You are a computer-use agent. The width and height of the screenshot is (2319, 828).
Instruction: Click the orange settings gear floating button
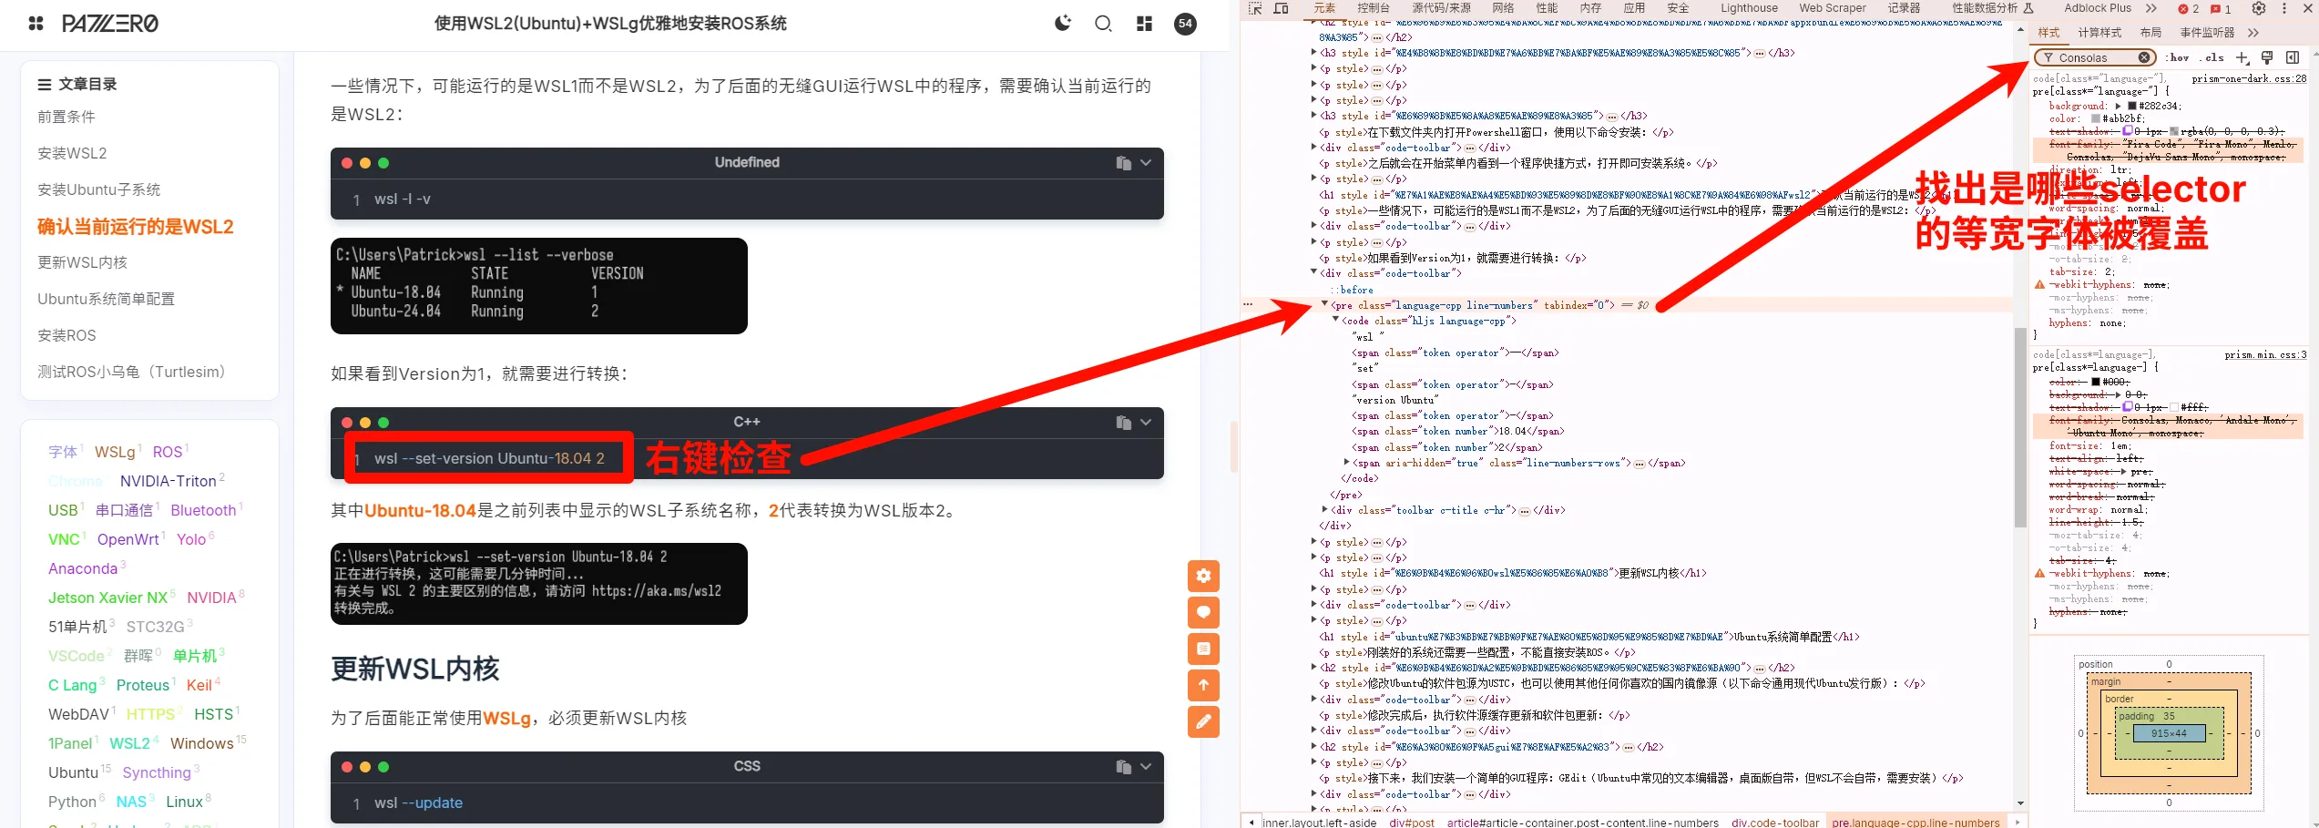pos(1203,576)
